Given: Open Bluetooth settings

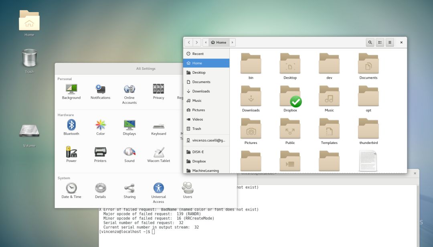Looking at the screenshot, I should [71, 128].
